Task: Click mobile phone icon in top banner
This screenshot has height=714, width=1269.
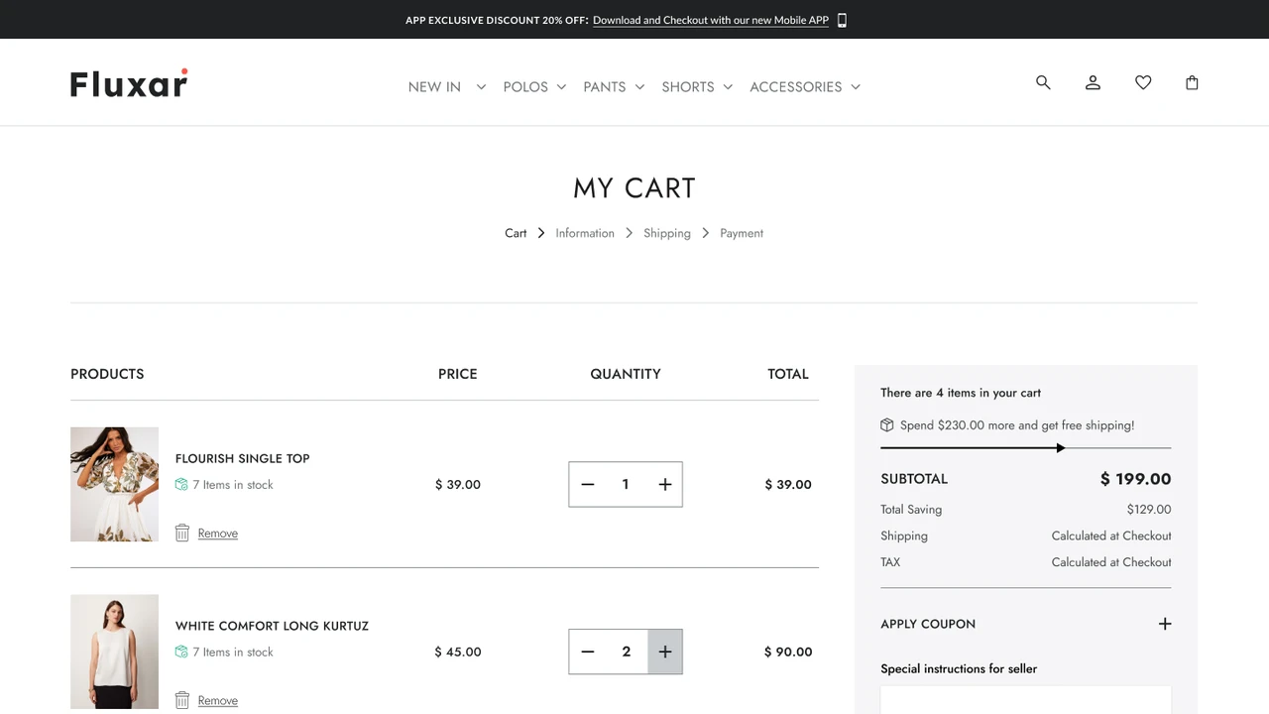Action: [x=842, y=20]
